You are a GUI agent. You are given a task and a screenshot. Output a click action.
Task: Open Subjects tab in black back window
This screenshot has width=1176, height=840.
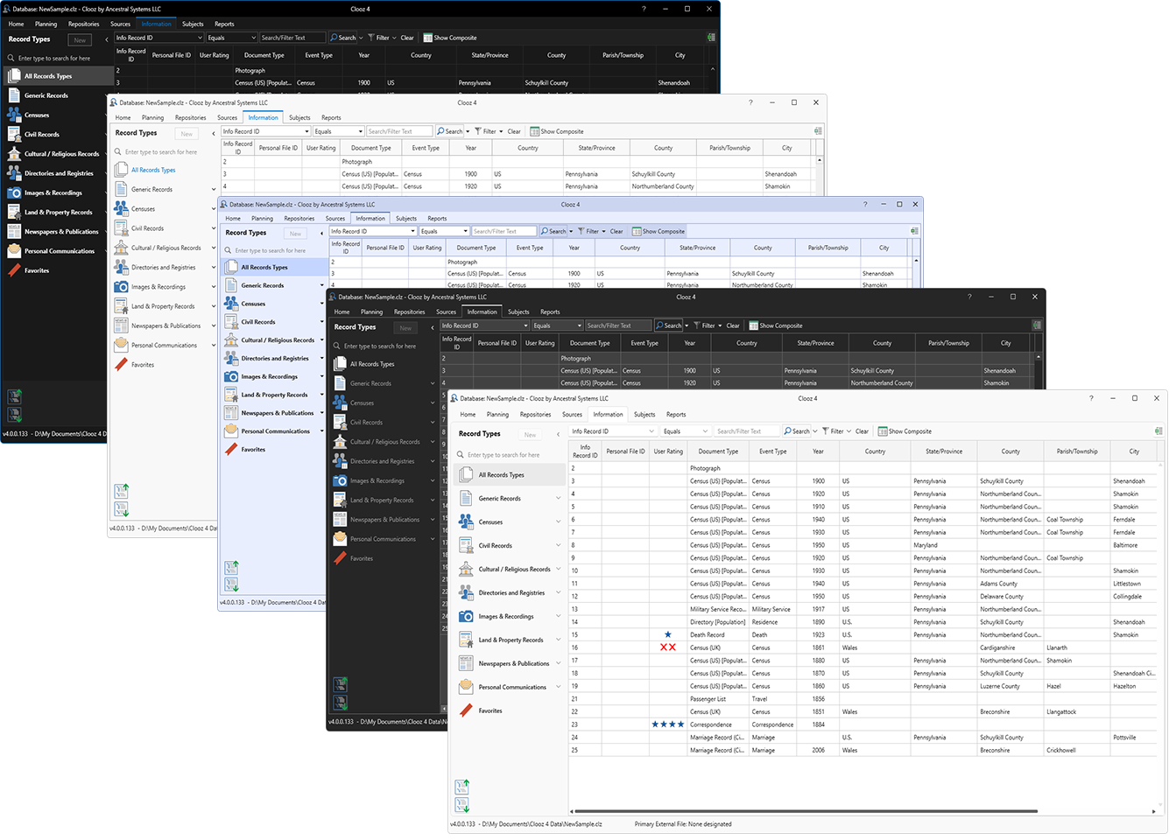tap(193, 24)
